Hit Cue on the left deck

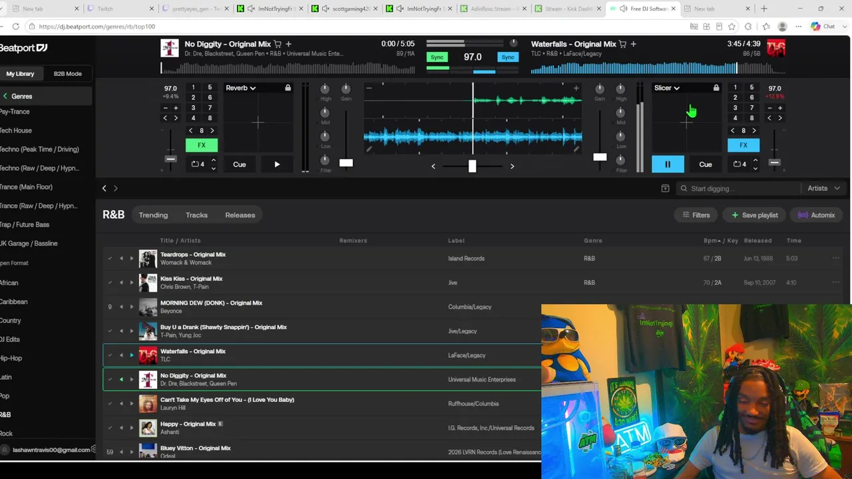click(x=240, y=164)
